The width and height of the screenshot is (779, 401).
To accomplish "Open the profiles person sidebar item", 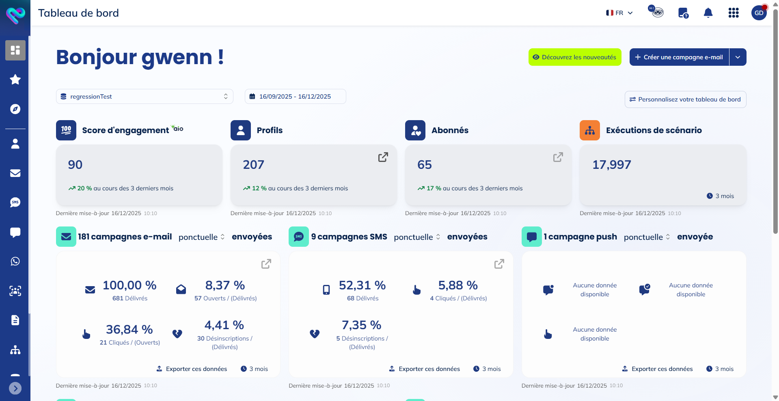I will [x=15, y=144].
